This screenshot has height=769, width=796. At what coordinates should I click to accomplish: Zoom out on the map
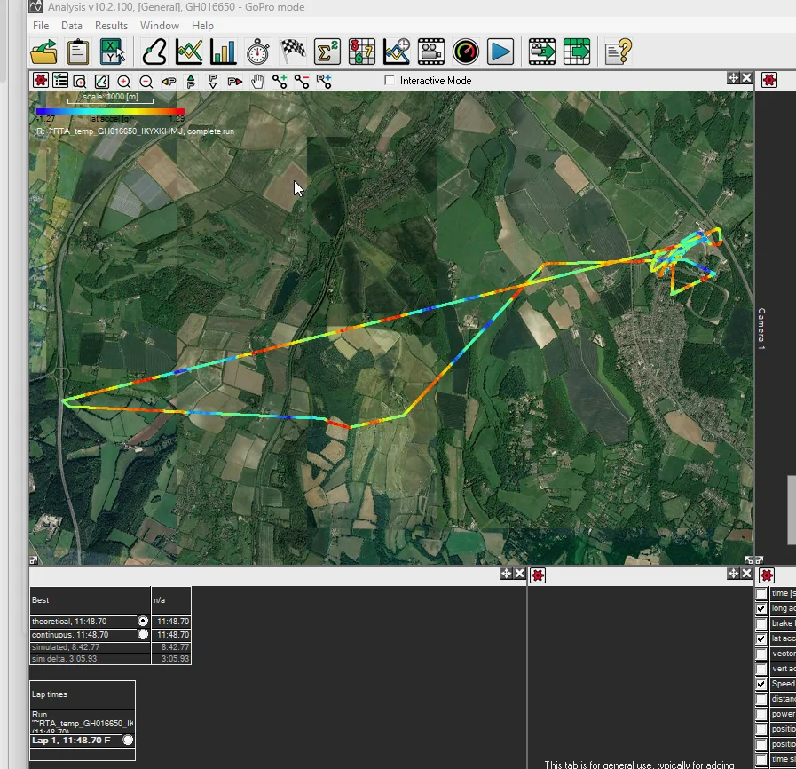146,82
